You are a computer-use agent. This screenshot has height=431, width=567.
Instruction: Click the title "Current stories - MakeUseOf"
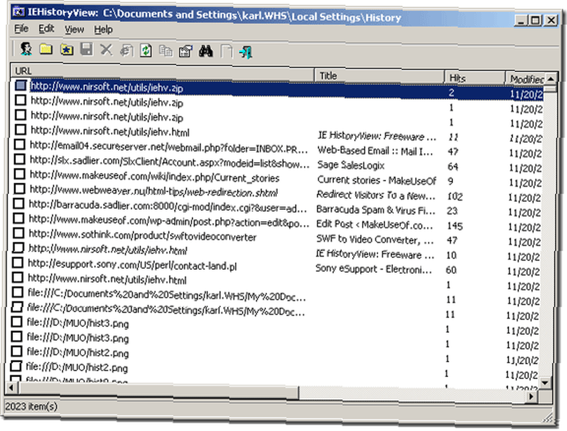pos(377,180)
